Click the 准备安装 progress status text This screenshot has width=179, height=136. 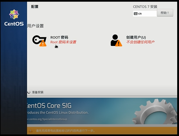point(38,92)
